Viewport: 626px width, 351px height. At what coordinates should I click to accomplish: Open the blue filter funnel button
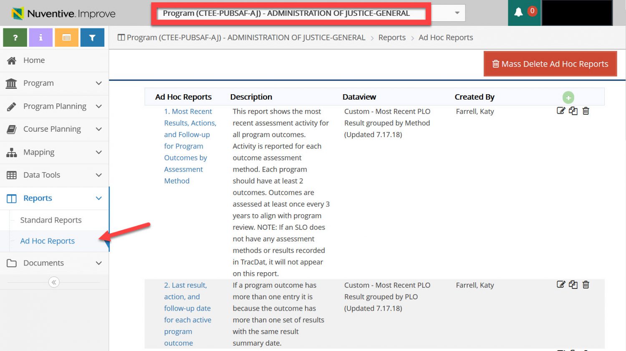tap(92, 38)
